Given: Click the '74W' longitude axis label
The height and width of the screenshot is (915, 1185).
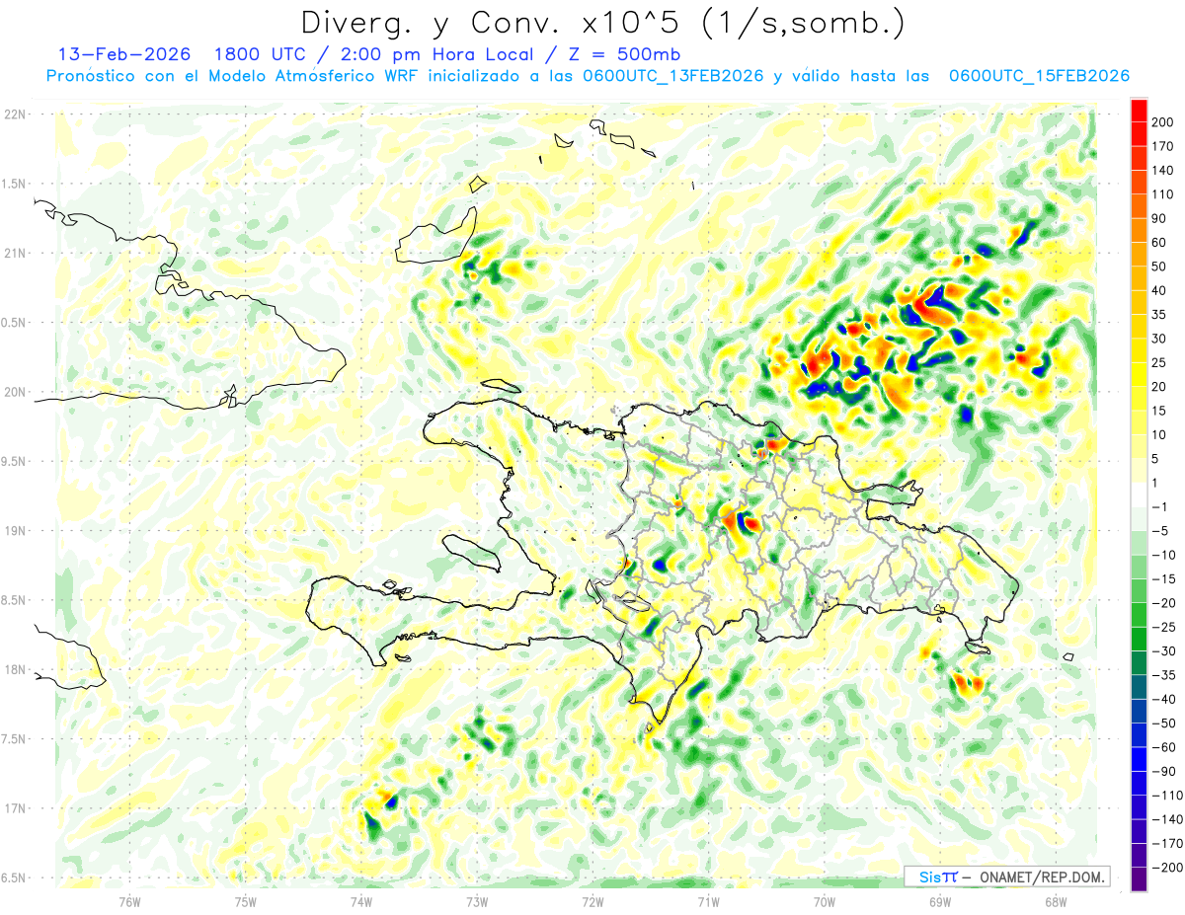Looking at the screenshot, I should (361, 901).
